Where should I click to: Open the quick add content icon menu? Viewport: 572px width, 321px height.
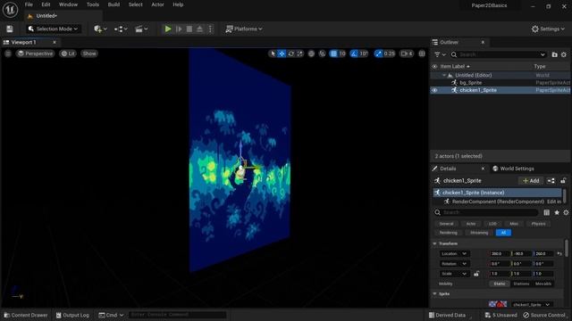(x=100, y=29)
